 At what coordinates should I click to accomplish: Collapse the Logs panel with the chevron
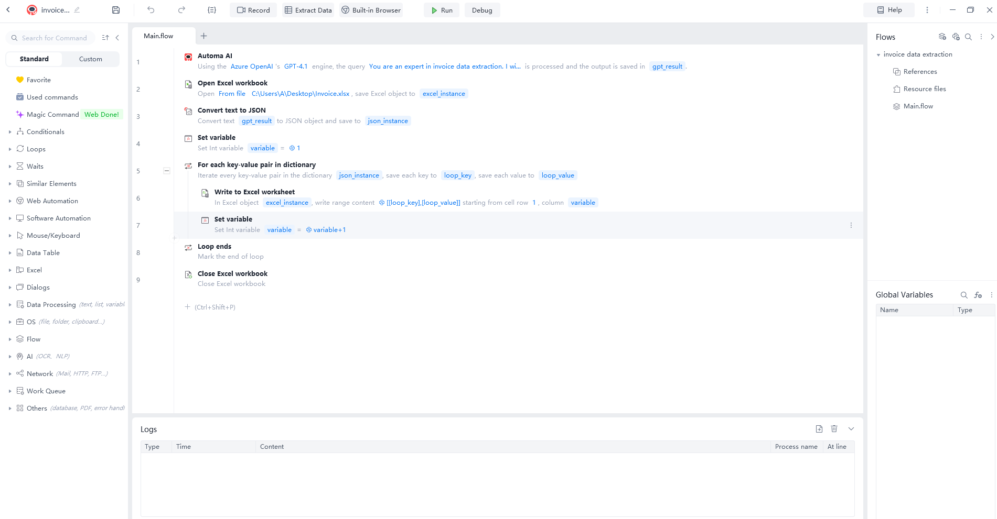[x=851, y=428]
